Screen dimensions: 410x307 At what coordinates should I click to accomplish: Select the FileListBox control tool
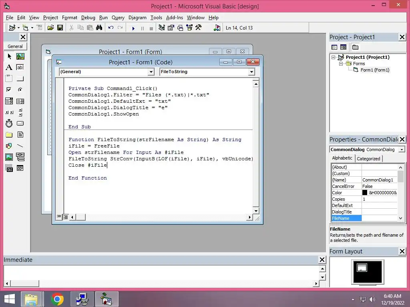[20, 134]
